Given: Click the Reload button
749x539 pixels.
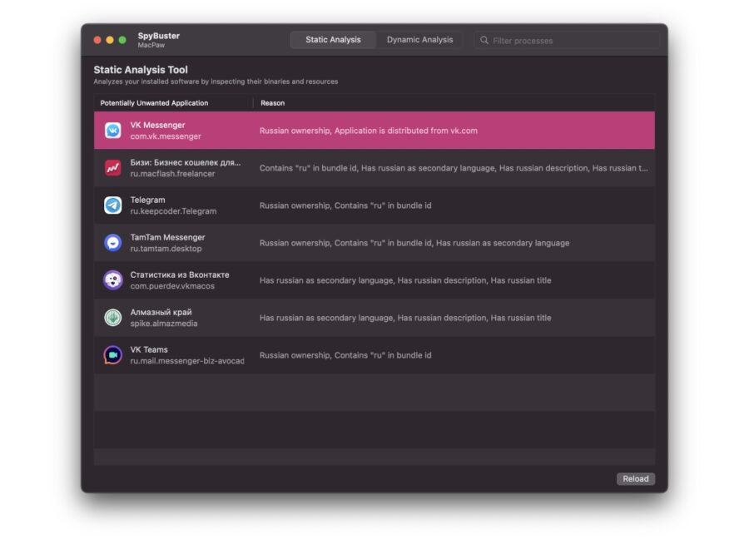Looking at the screenshot, I should 635,479.
